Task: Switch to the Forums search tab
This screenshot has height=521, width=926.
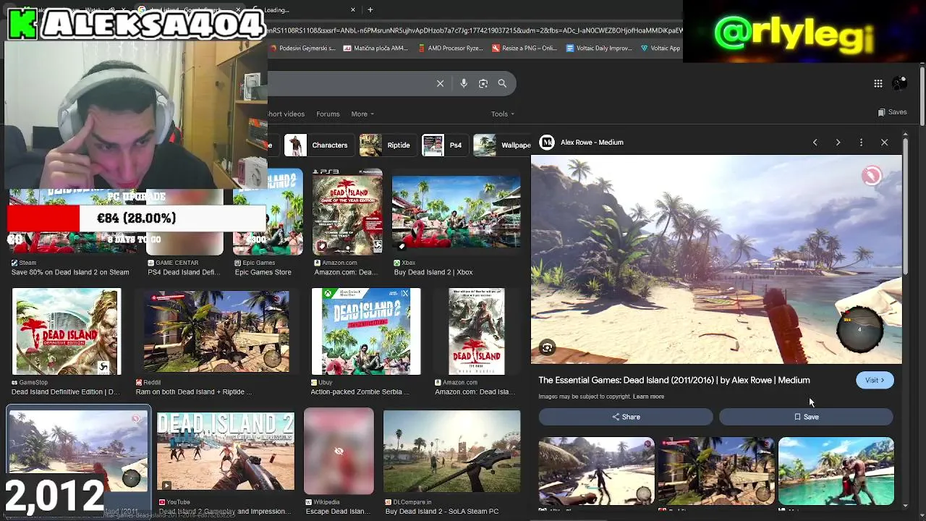Action: pyautogui.click(x=328, y=114)
